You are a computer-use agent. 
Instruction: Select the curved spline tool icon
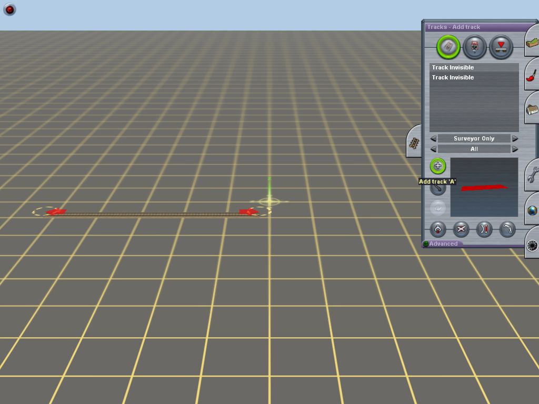[507, 229]
